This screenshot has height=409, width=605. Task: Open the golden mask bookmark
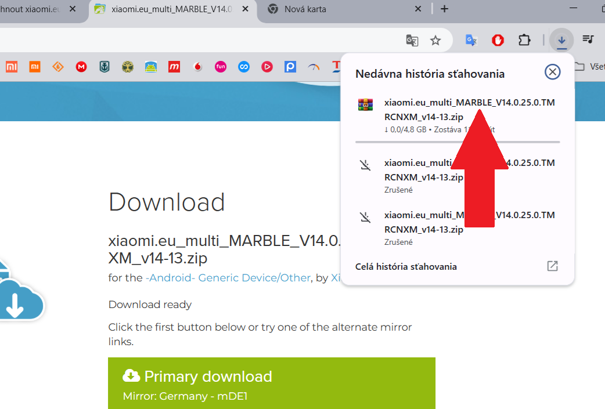[128, 67]
